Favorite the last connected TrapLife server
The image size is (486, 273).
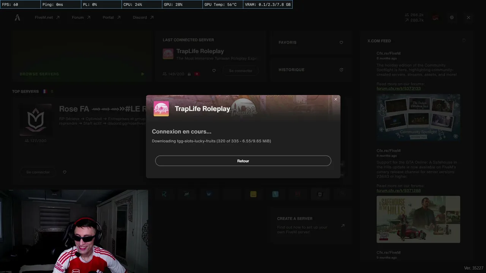[214, 71]
